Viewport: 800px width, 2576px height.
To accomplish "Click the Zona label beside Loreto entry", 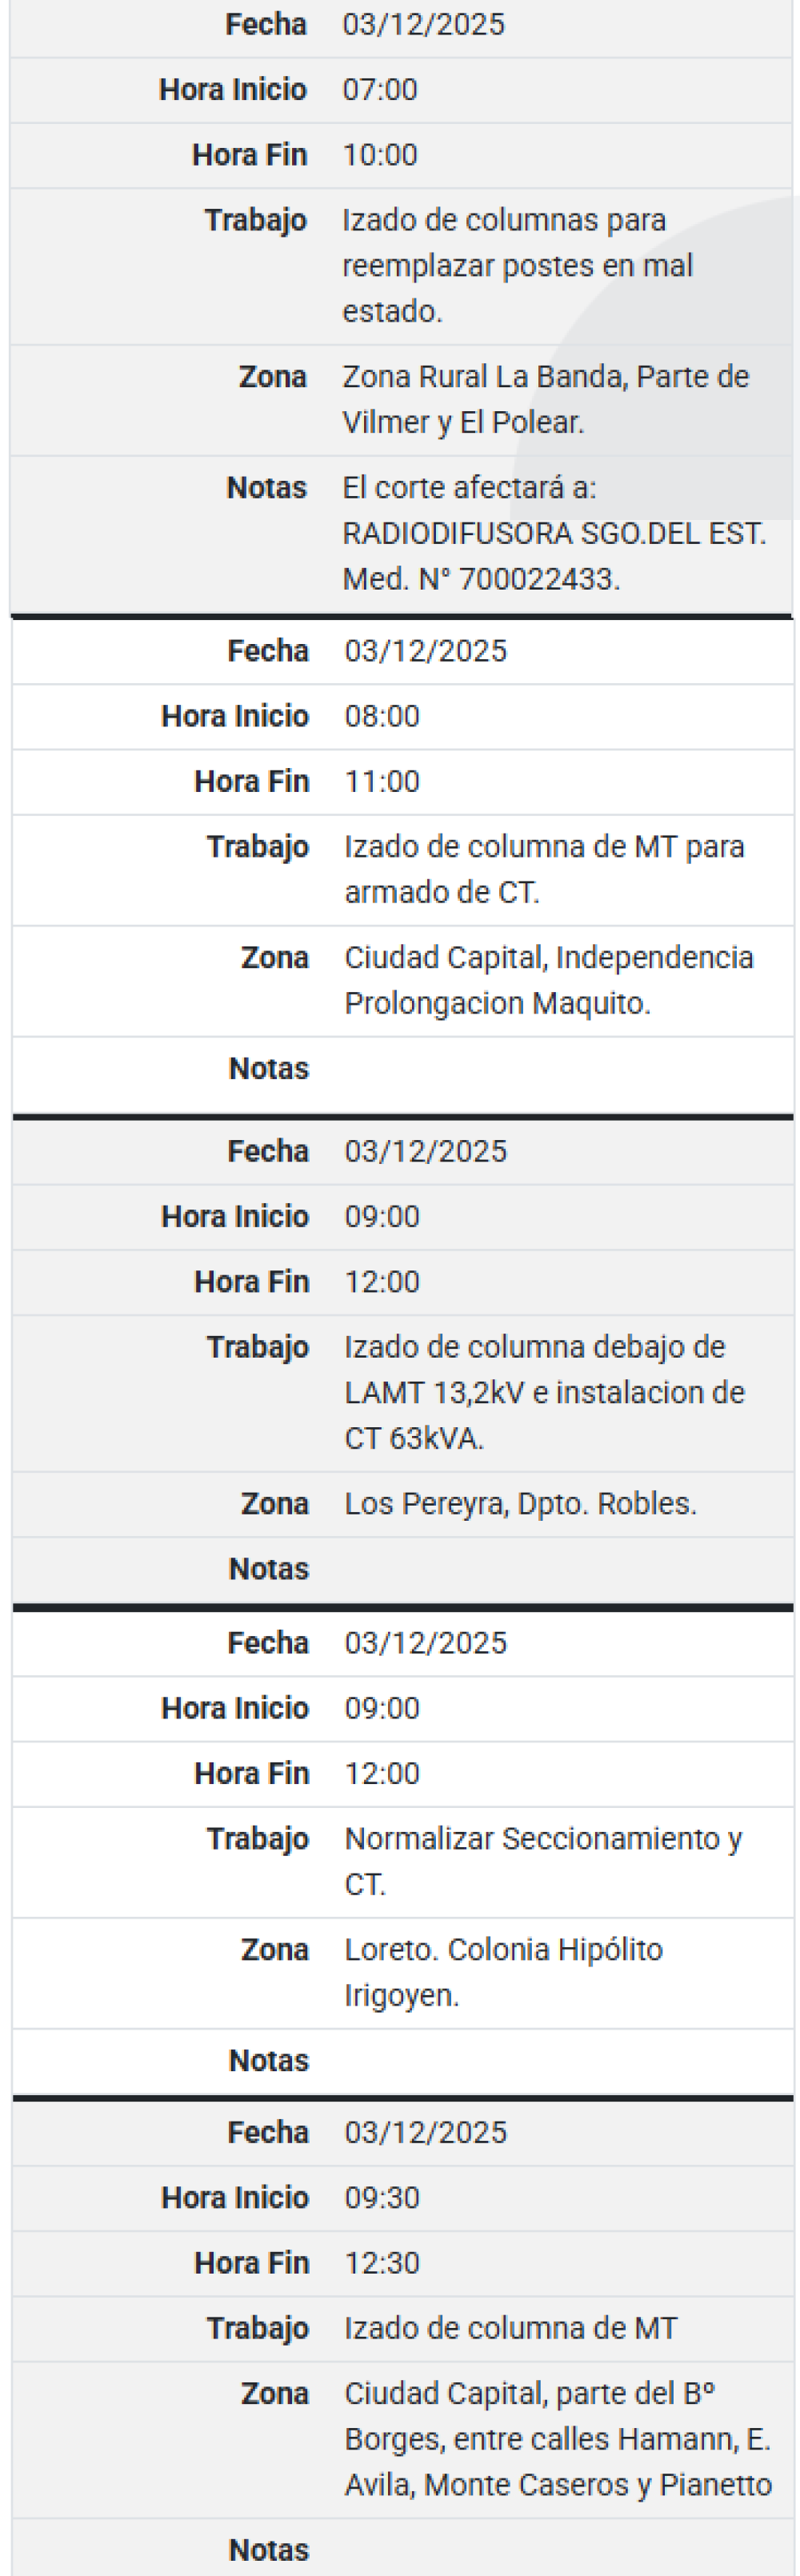I will 274,1949.
